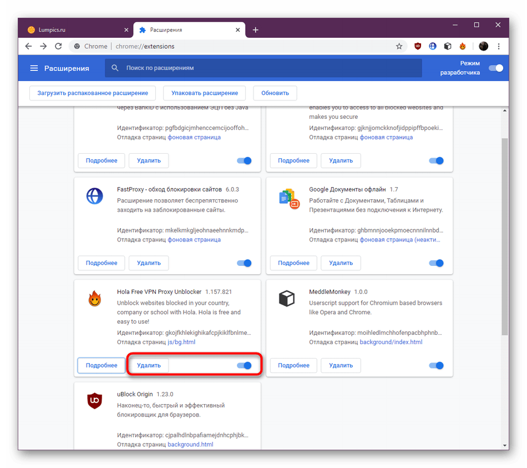Open Hola js/bg.html debug link
Viewport: 527px width, 468px height.
[181, 342]
